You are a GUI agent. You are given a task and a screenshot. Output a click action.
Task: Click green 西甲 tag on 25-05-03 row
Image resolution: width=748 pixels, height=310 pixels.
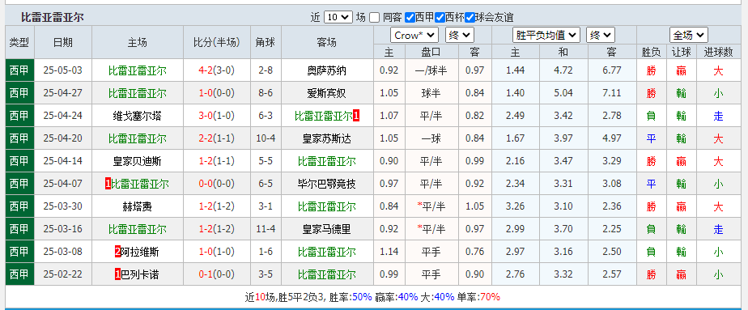[19, 70]
